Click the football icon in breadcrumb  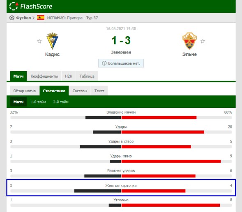click(12, 18)
